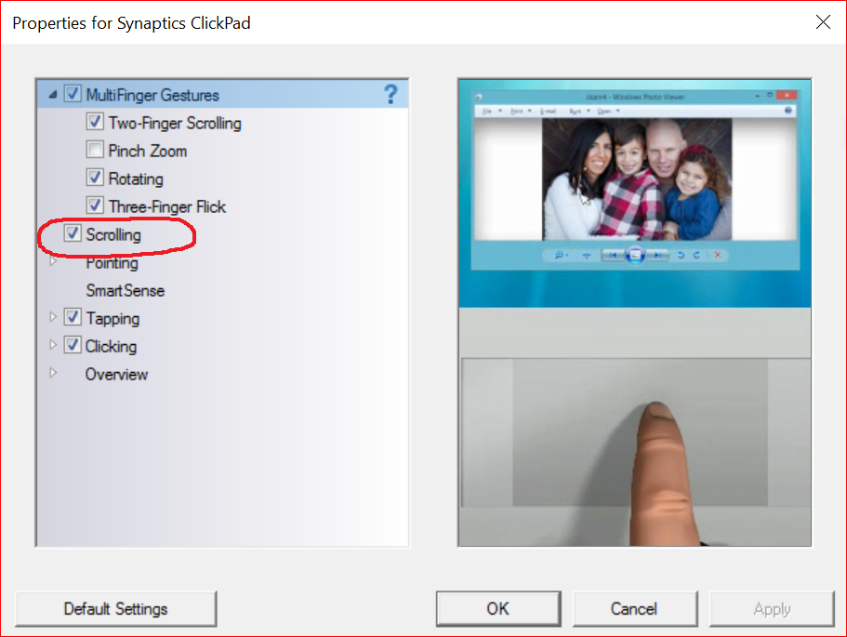This screenshot has width=847, height=637.
Task: Select the magnifier zoom icon in photo viewer
Action: [x=560, y=254]
